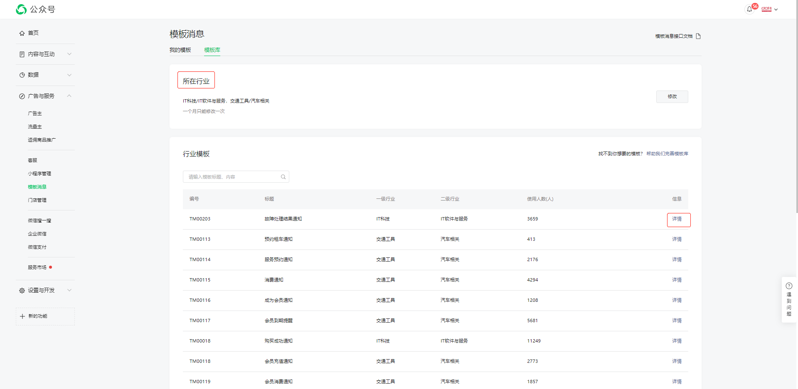Open 门店管理 in the sidebar

[x=37, y=200]
